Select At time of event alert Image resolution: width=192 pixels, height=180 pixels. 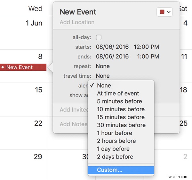(x=118, y=93)
